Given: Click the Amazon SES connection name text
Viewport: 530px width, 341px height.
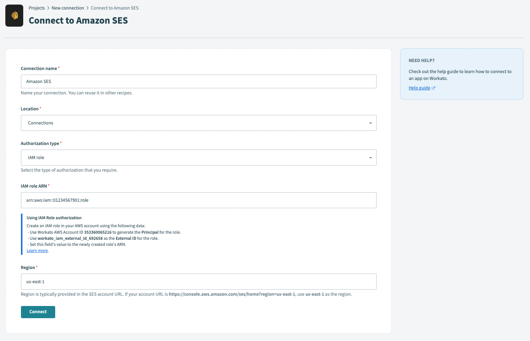Looking at the screenshot, I should point(38,81).
